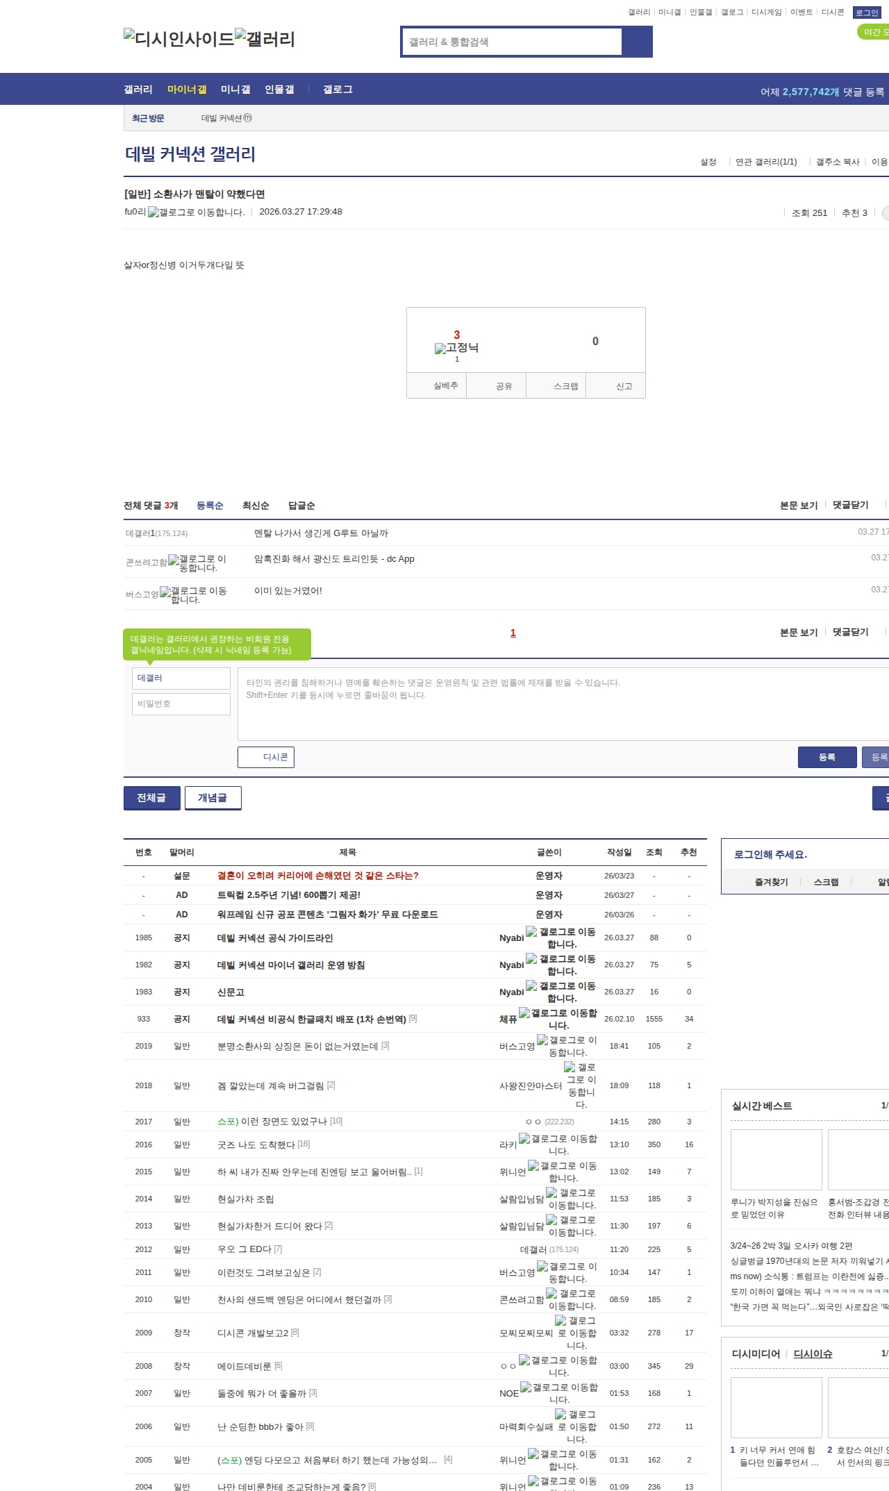
Task: Open post titled 굿즈 나도 도착했다
Action: click(256, 1144)
